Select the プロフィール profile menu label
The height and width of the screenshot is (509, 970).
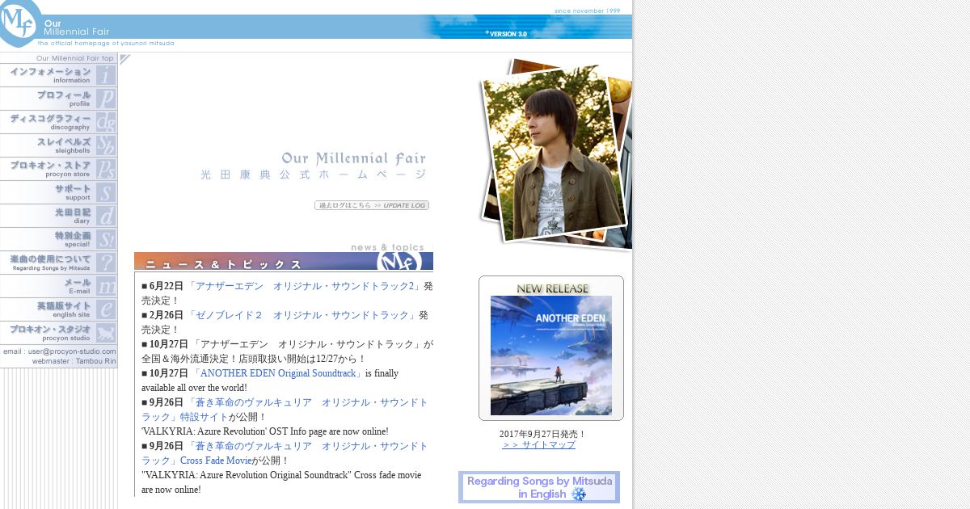64,99
